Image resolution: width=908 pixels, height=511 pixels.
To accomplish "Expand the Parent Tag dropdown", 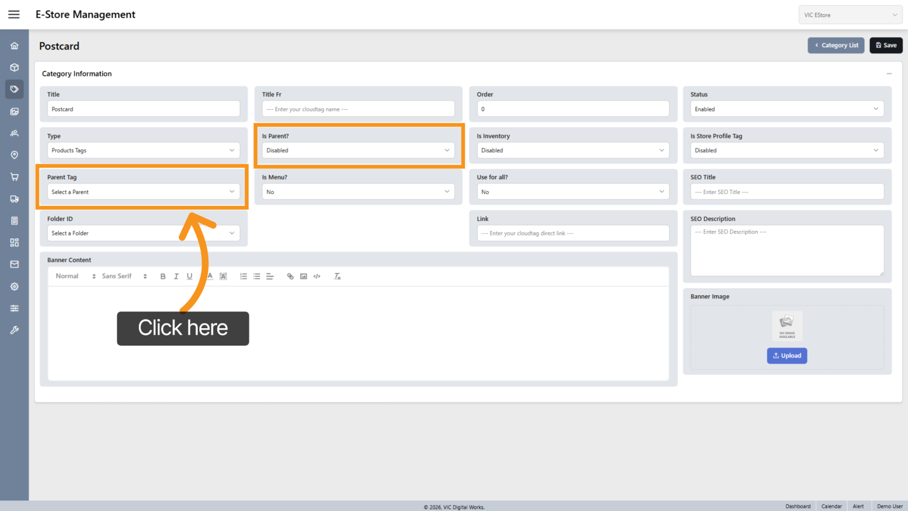I will tap(143, 192).
